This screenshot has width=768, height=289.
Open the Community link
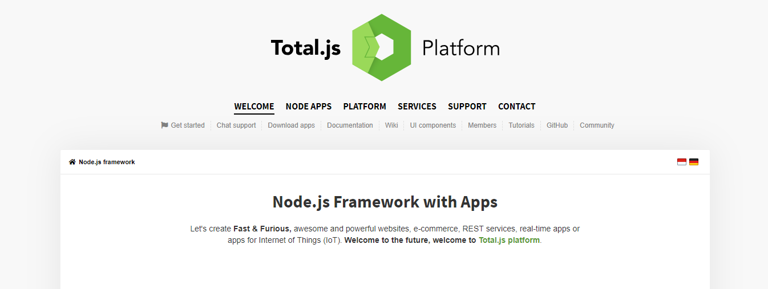coord(597,125)
